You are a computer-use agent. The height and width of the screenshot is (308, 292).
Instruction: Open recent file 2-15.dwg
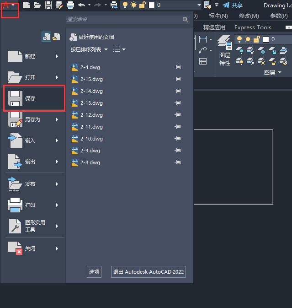pos(87,79)
